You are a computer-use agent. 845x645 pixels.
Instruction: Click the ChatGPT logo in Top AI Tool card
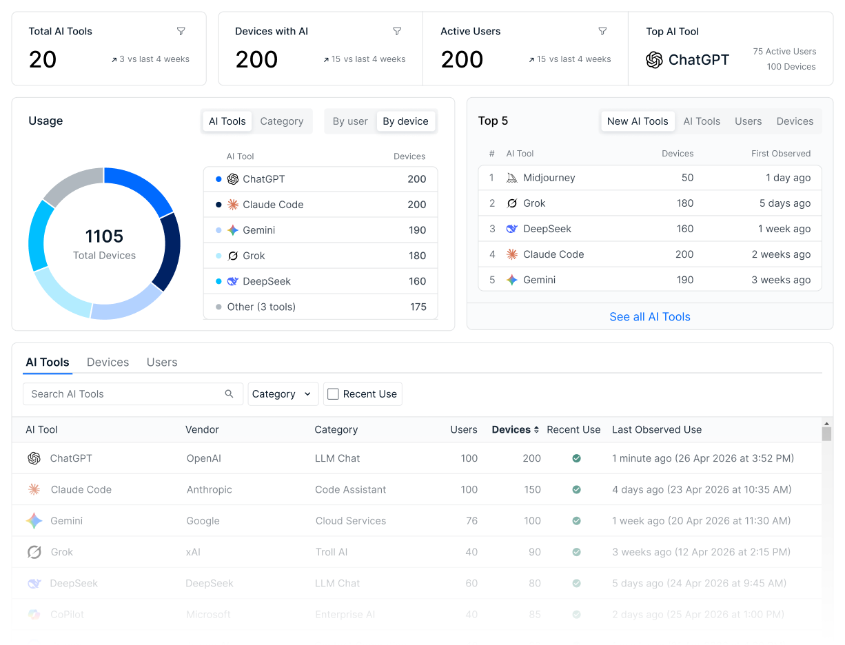click(x=654, y=60)
